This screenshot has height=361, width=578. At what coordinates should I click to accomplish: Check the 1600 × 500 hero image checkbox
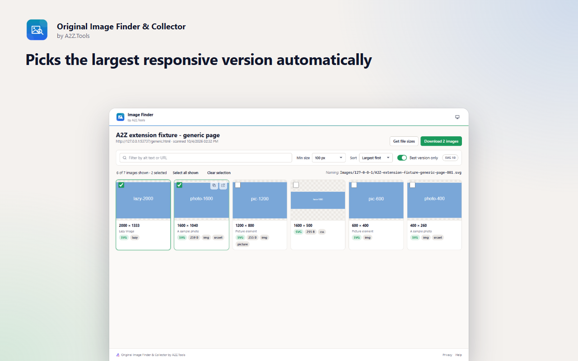click(296, 185)
